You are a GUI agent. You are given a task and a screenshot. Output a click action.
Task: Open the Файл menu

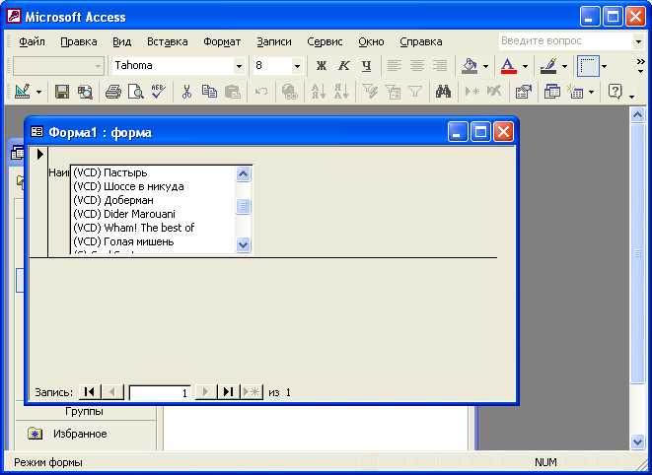(x=32, y=41)
